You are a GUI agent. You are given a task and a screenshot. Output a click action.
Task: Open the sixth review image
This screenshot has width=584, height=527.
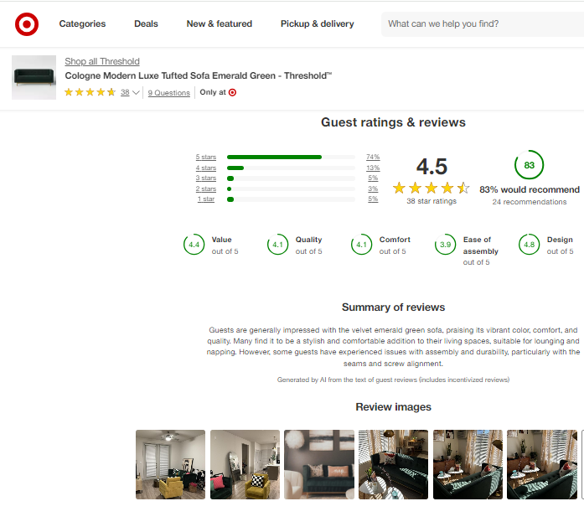(x=542, y=464)
